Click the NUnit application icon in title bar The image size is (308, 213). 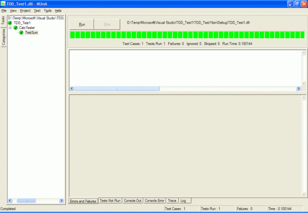[3, 4]
